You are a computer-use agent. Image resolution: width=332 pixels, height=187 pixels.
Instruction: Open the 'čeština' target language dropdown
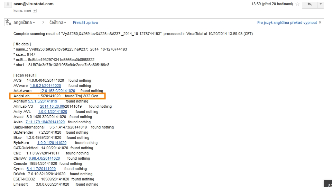tap(57, 23)
